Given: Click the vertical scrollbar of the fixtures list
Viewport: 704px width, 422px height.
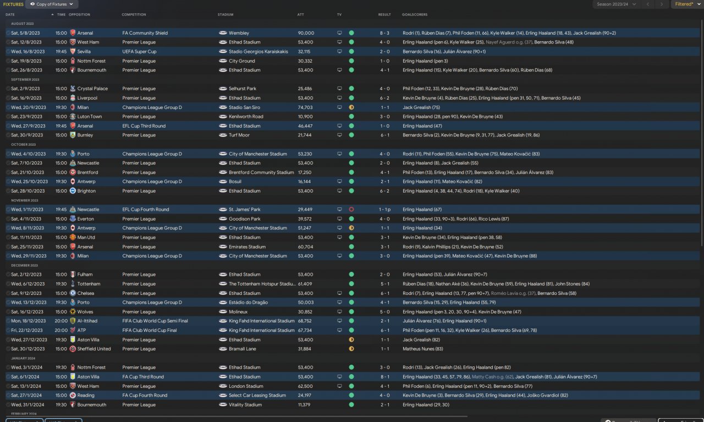Looking at the screenshot, I should coord(701,132).
